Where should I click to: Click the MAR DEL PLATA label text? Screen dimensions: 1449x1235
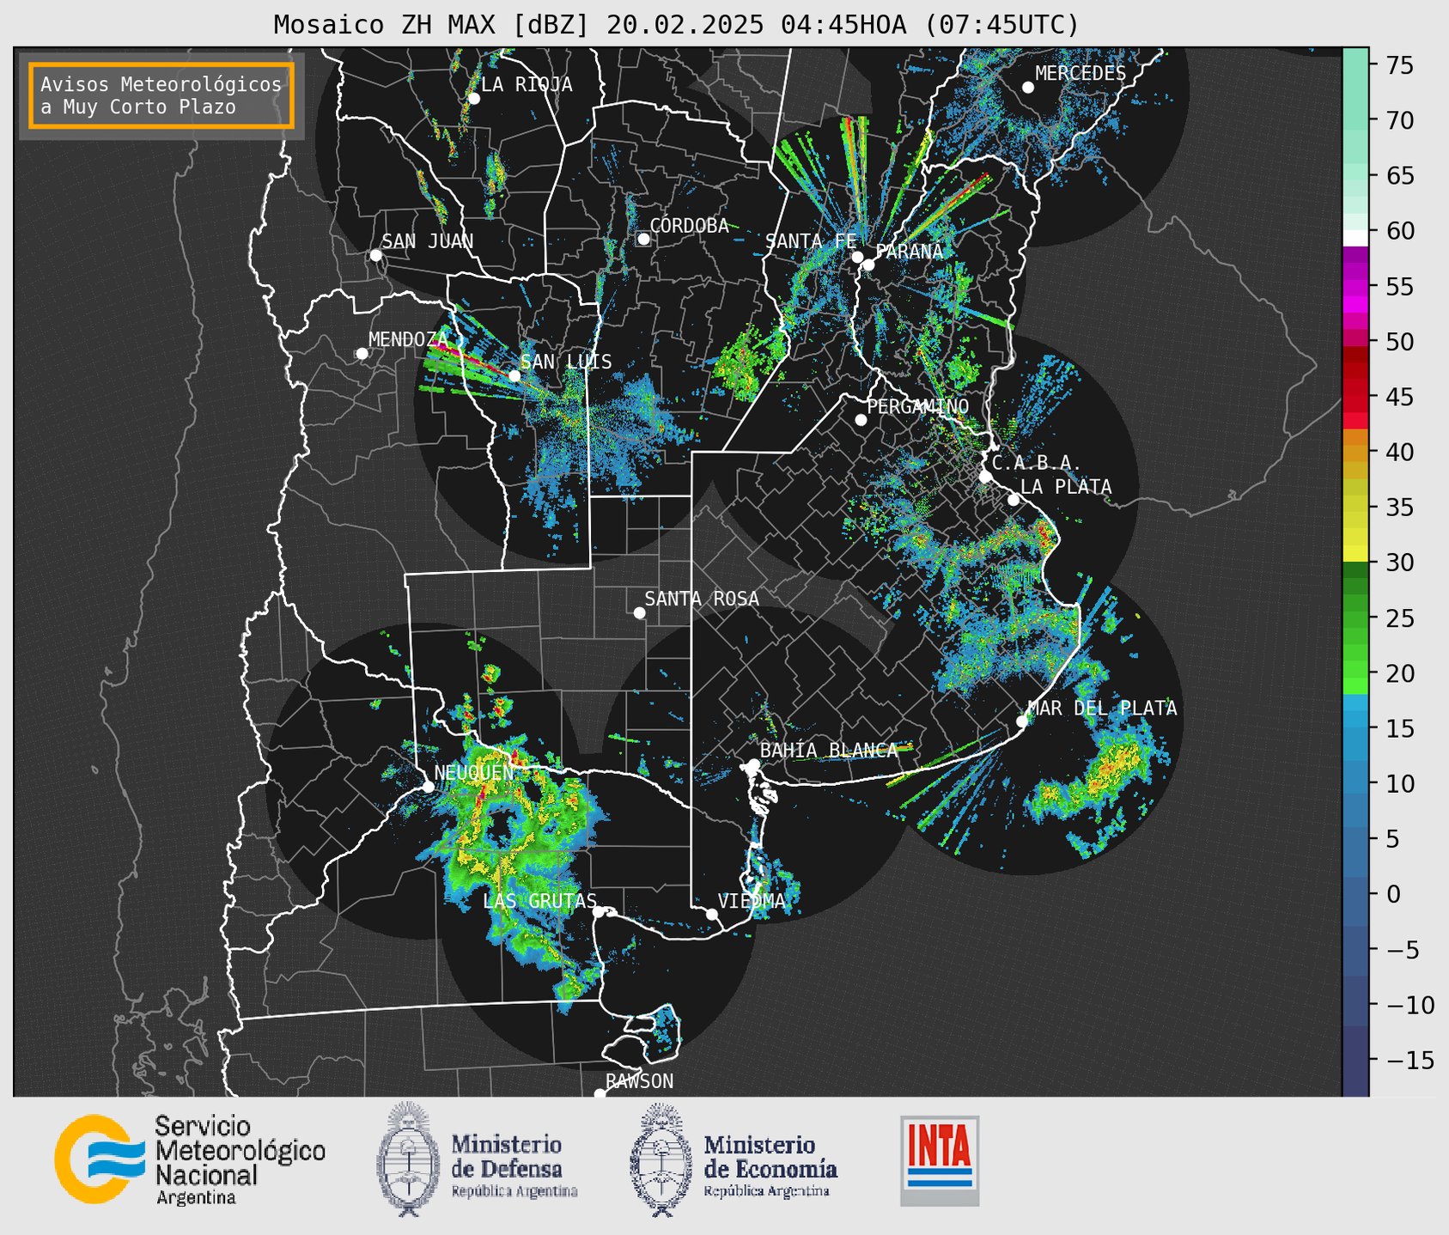pyautogui.click(x=1102, y=709)
